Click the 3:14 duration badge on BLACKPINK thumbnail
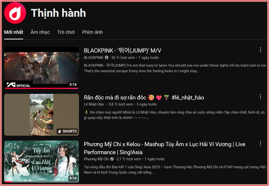This screenshot has height=186, width=269. pos(73,84)
